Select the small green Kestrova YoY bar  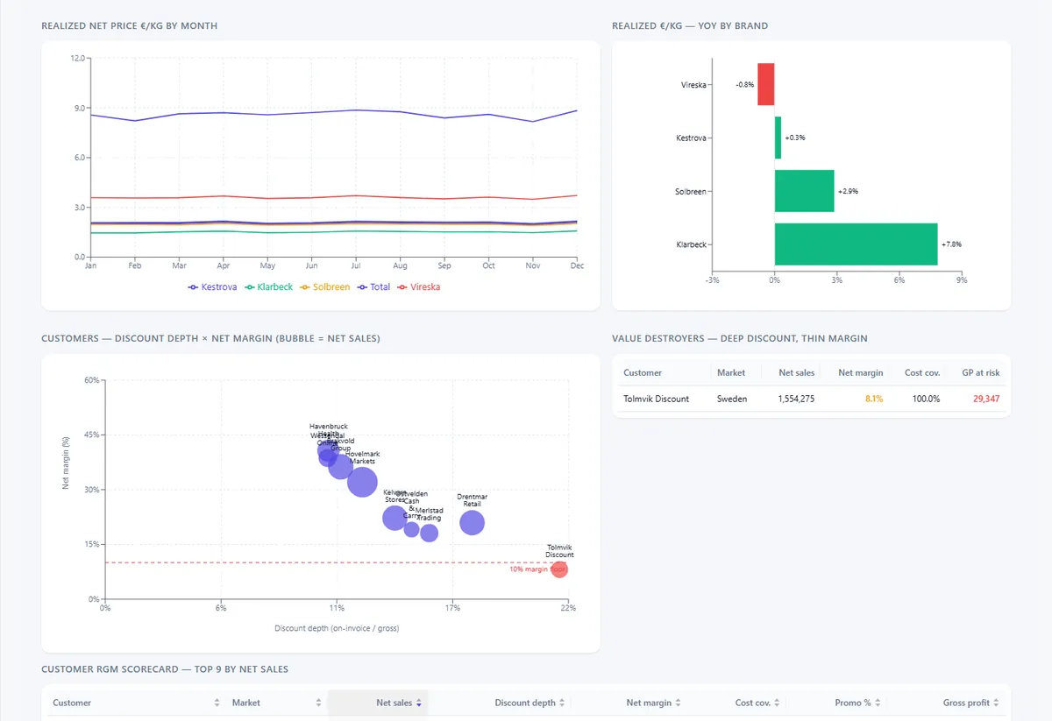point(778,138)
